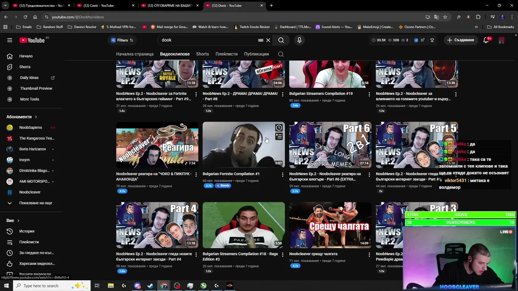
Task: Open the Random Stuff bookmark folder
Action: pos(50,27)
